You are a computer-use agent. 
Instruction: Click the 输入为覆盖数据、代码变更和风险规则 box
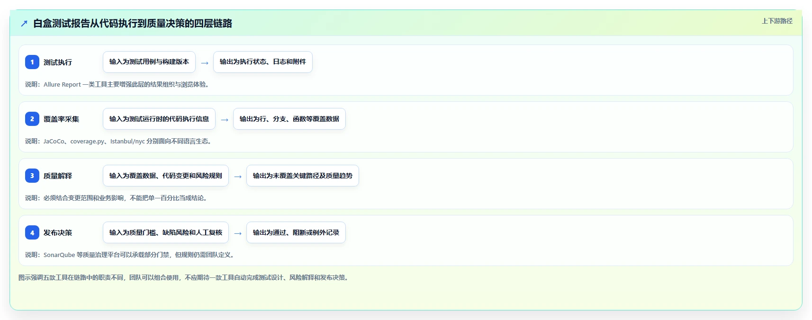[166, 176]
